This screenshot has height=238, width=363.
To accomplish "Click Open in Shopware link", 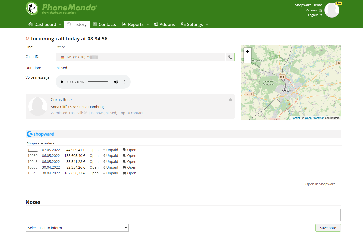I will [320, 184].
